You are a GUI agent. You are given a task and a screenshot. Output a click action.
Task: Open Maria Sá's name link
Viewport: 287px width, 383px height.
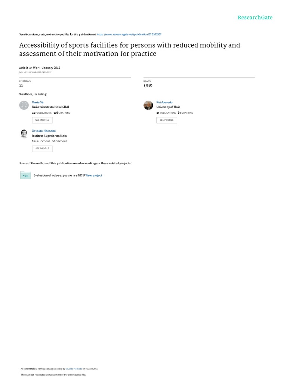(x=38, y=102)
